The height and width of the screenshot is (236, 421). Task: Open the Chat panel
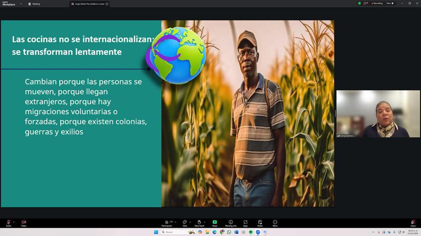point(185,223)
